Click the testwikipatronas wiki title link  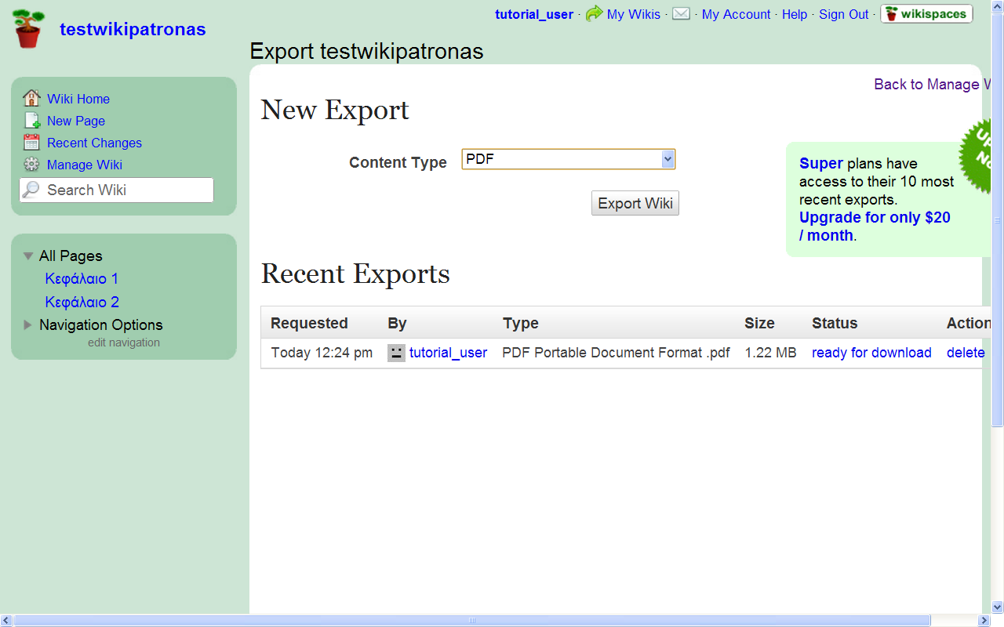click(x=133, y=30)
